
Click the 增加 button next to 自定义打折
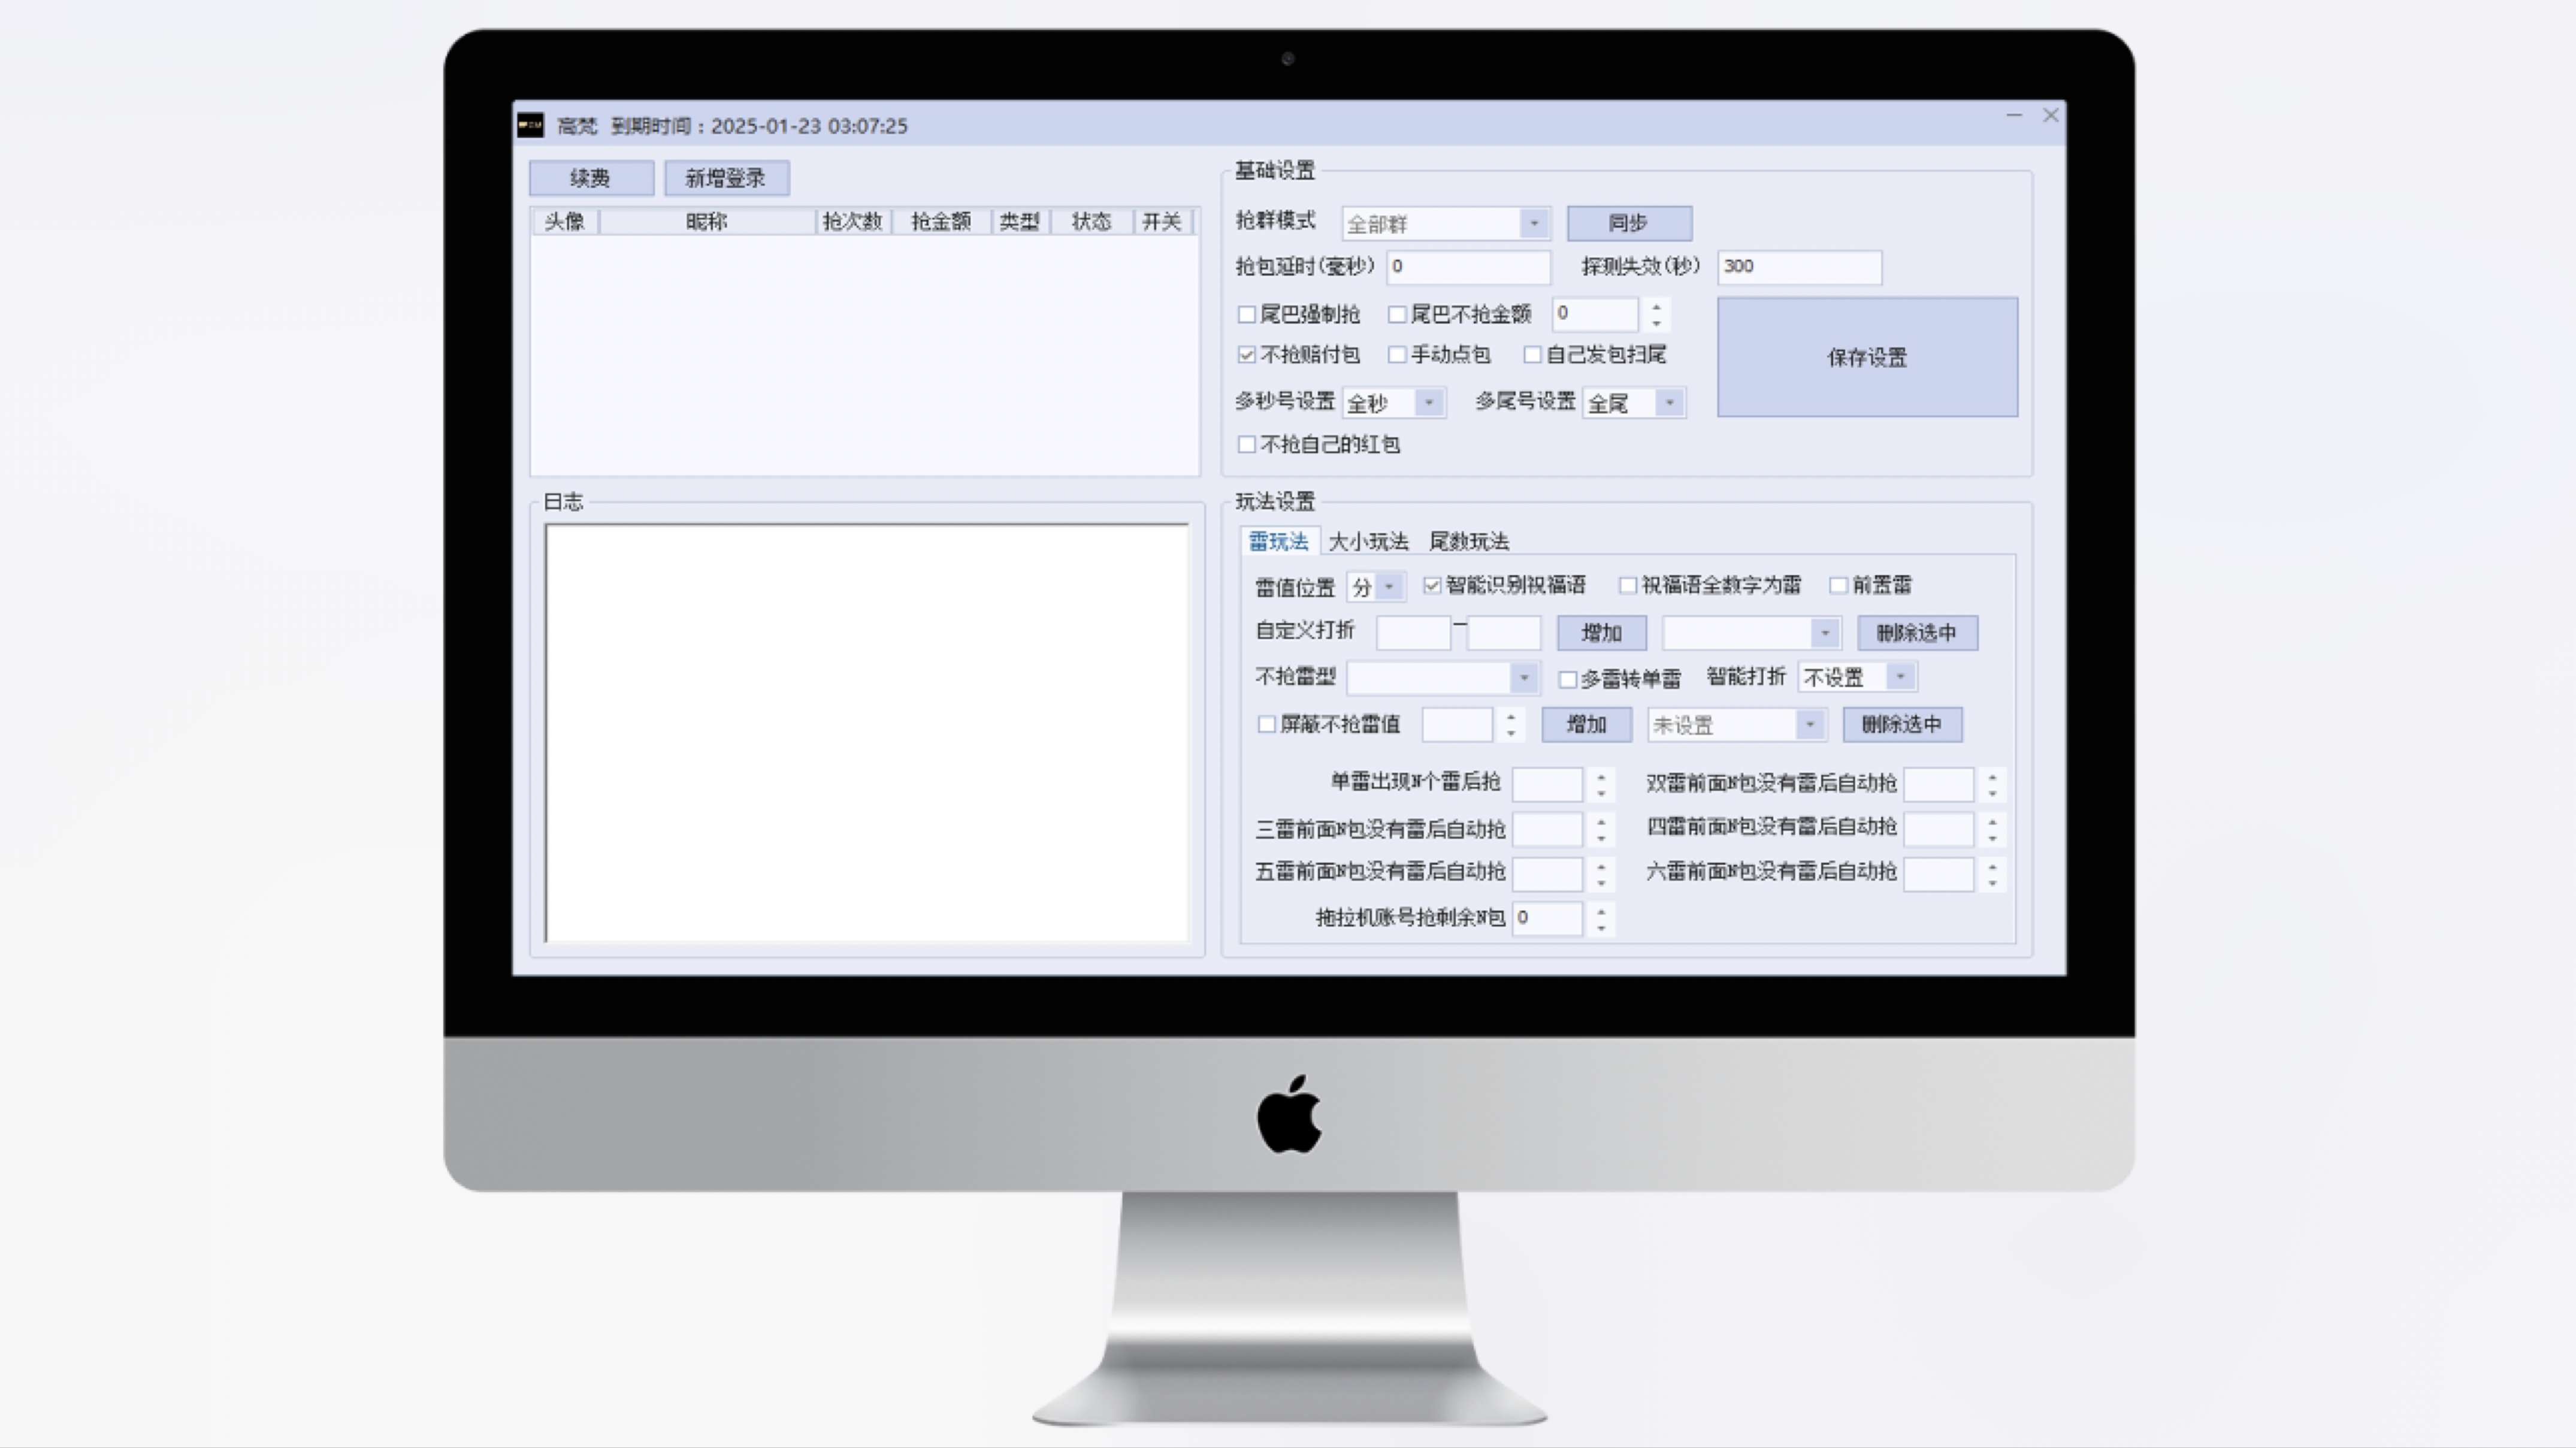coord(1601,632)
